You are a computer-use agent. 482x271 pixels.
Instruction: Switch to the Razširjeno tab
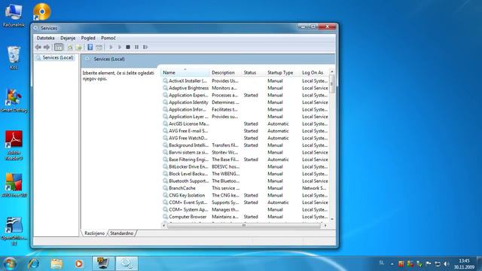[94, 233]
